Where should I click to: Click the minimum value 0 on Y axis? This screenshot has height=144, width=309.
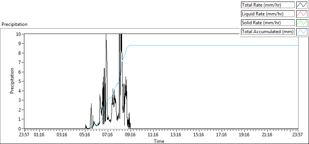click(20, 129)
